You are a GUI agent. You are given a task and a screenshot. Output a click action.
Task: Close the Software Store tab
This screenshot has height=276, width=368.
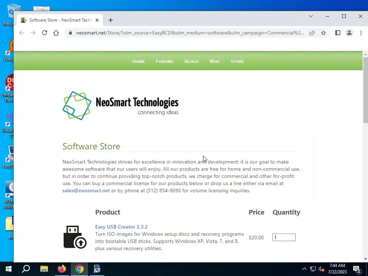97,20
